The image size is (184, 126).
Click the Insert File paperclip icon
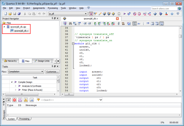pos(118,24)
